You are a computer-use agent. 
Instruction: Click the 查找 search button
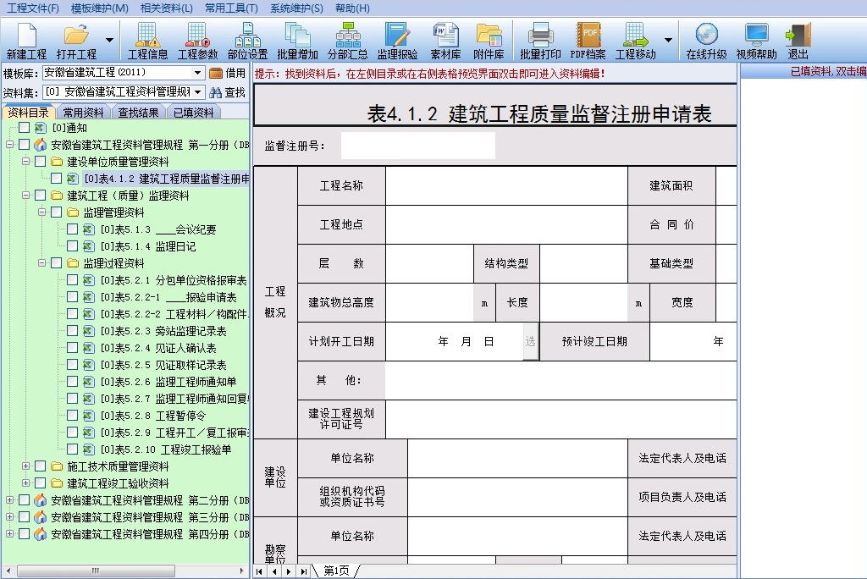coord(227,92)
